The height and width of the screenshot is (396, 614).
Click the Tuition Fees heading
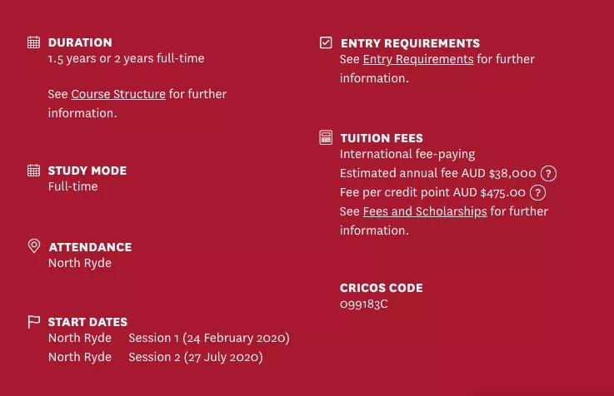tap(382, 138)
